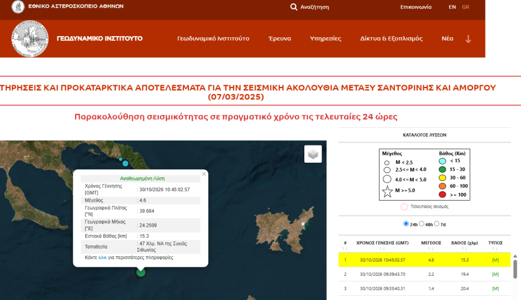Open the Santorini-Amorgos seismic sequence announcement
The image size is (521, 300).
[248, 92]
